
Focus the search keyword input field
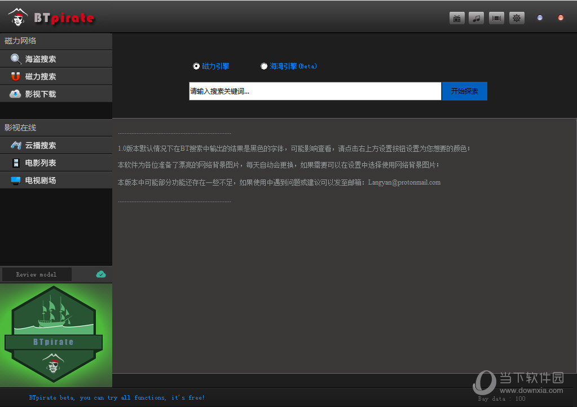tap(315, 91)
